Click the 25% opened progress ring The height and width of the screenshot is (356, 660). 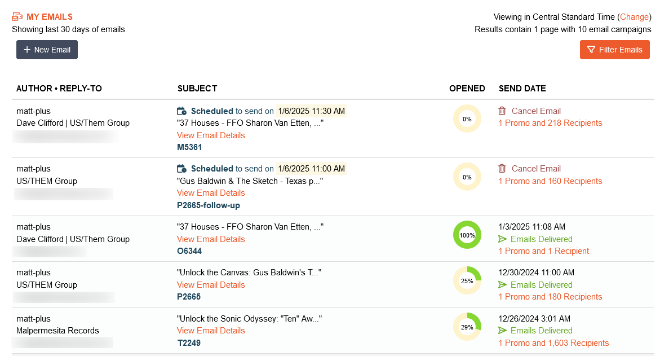[467, 280]
